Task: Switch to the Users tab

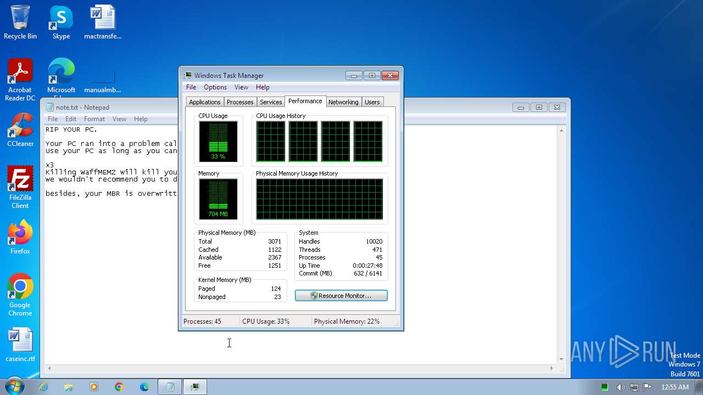Action: (372, 102)
